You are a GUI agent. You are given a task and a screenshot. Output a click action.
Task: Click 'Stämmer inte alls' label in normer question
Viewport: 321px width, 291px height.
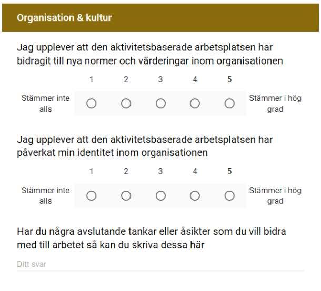[46, 103]
